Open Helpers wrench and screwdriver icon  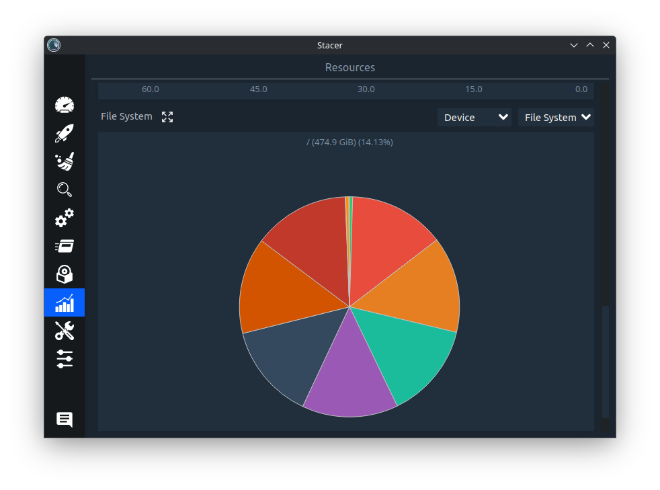tap(65, 331)
